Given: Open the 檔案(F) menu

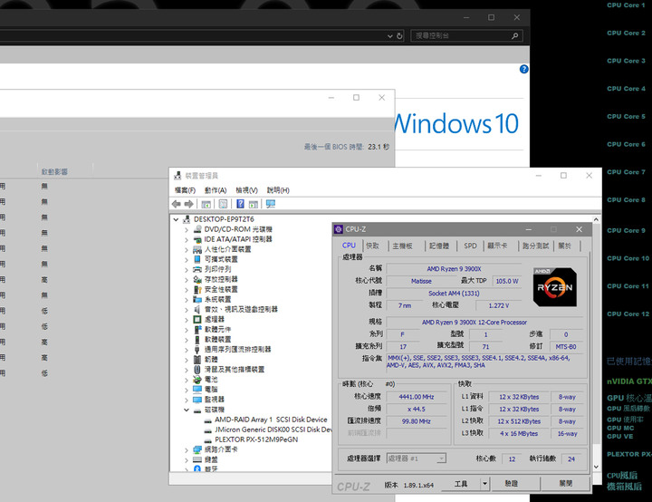Looking at the screenshot, I should click(x=185, y=190).
